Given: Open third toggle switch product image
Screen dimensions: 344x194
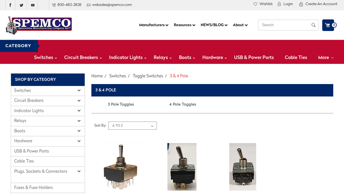Looking at the screenshot, I should 243,167.
